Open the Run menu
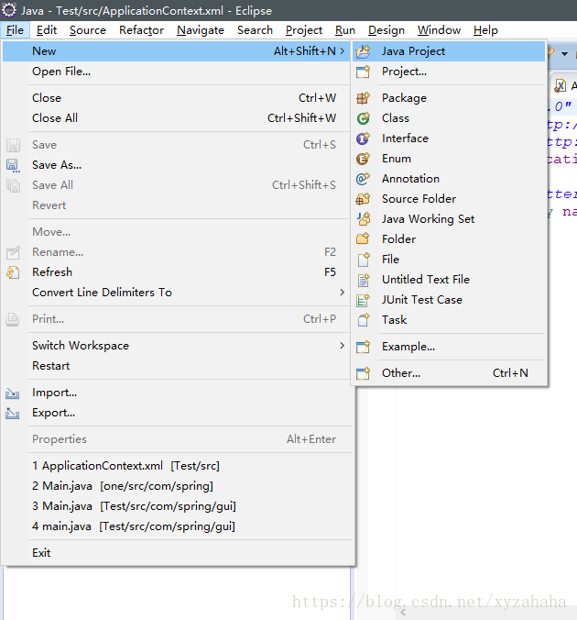 (345, 30)
